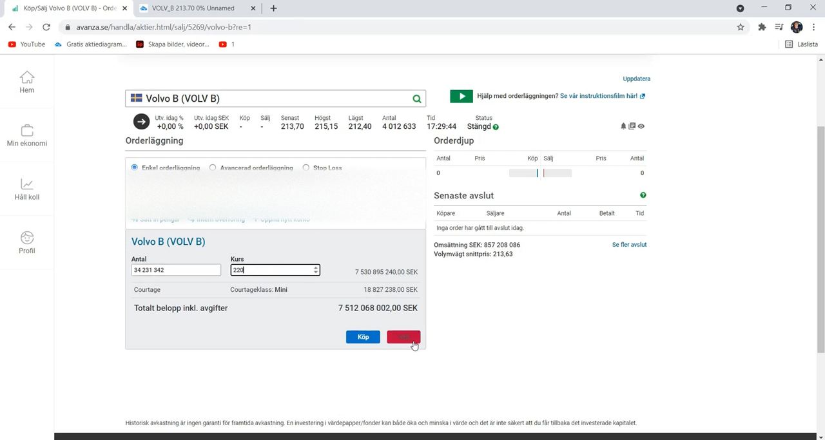
Task: Click Volymvägt snittpris: 213,63 text
Action: (x=473, y=254)
